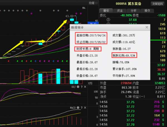The width and height of the screenshot is (167, 127).
Task: Click stock name 000856 冀东装备
Action: coord(126,4)
